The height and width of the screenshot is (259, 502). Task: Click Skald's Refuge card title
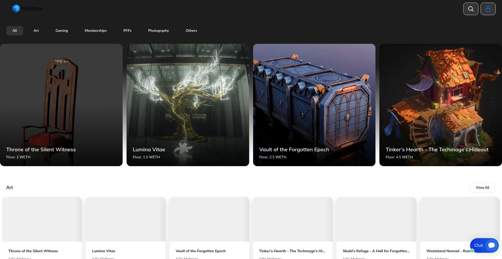point(376,251)
